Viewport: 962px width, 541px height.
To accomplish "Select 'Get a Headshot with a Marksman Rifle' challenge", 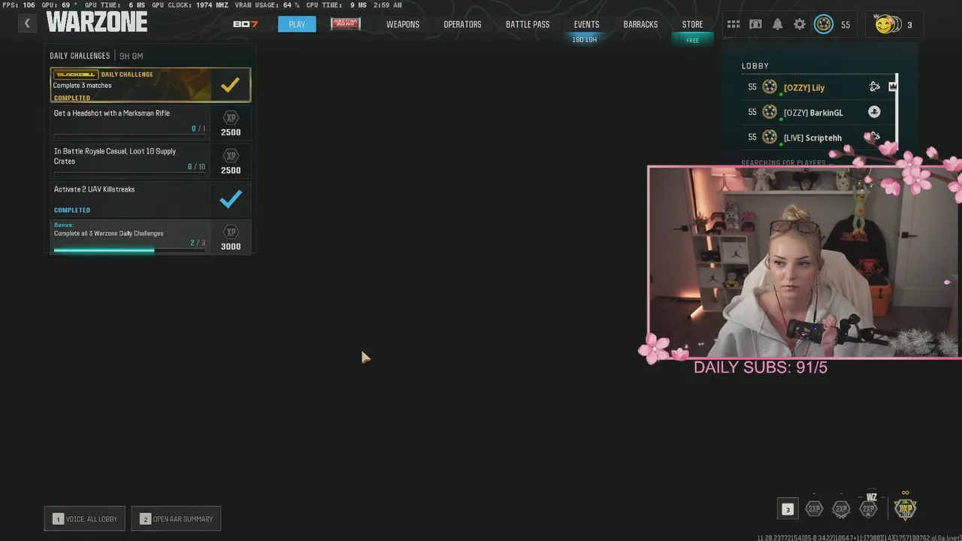I will click(x=150, y=123).
